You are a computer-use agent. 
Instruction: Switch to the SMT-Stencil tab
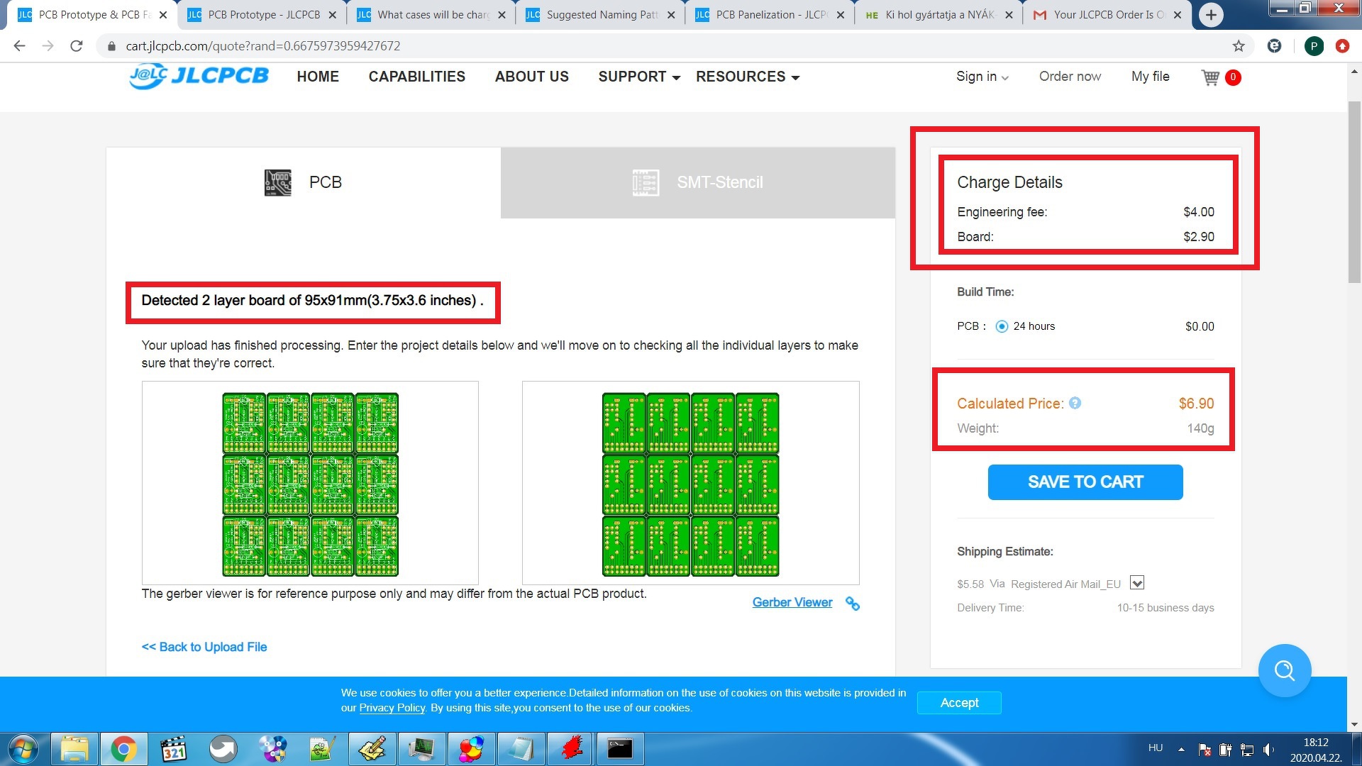click(x=698, y=182)
